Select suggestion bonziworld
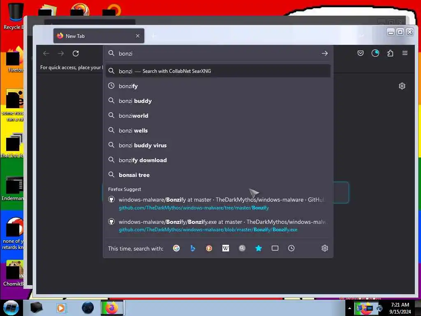This screenshot has height=316, width=421. tap(218, 116)
